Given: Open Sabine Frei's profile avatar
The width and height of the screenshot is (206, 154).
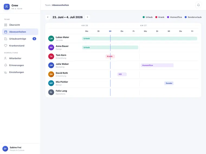Looking at the screenshot, I should coord(5,149).
